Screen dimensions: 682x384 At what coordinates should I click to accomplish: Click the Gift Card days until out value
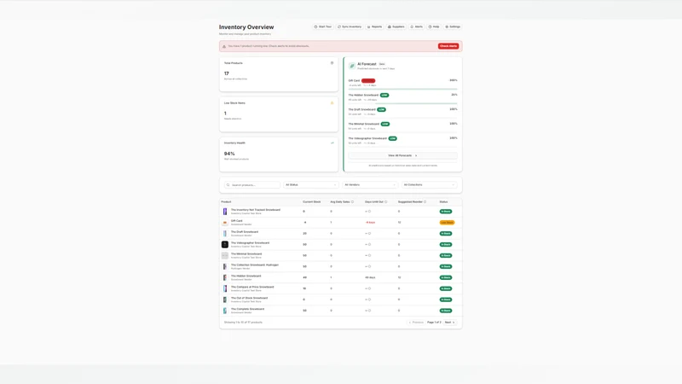370,223
